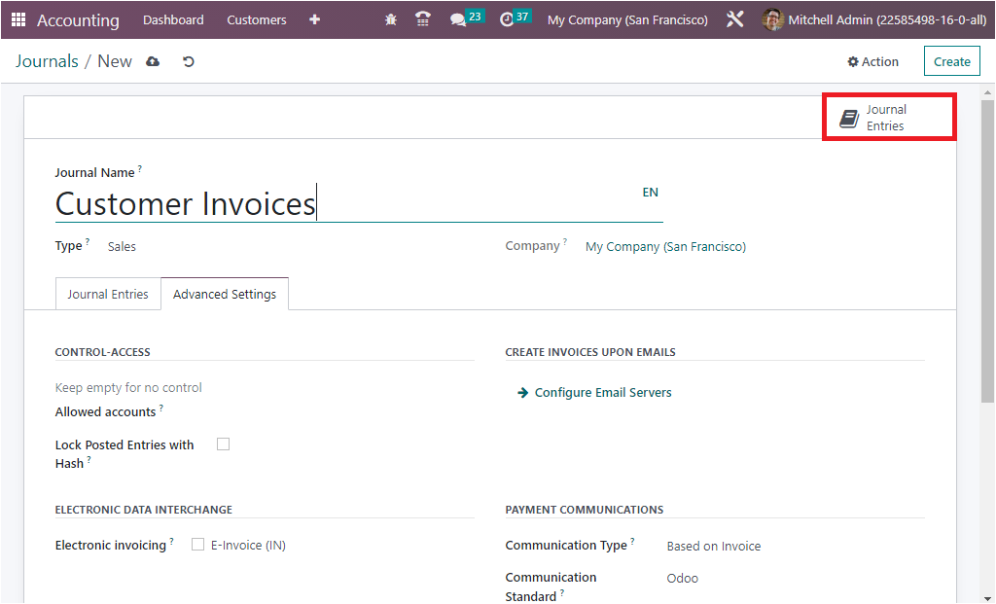The image size is (996, 604).
Task: Open Company field My Company (San Francisco)
Action: [x=665, y=246]
